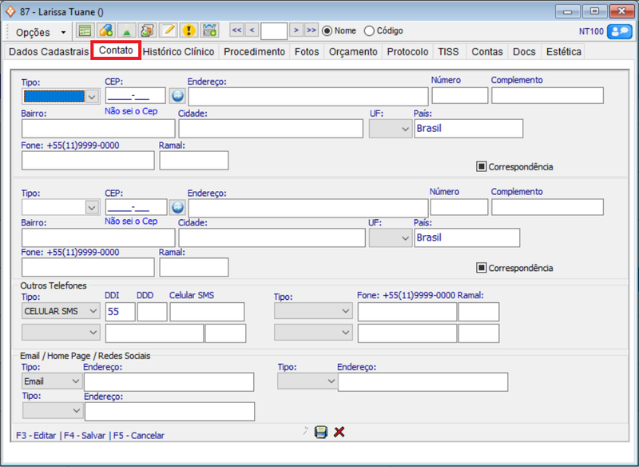Click the pill medication icon in toolbar
The image size is (639, 467).
coord(105,31)
